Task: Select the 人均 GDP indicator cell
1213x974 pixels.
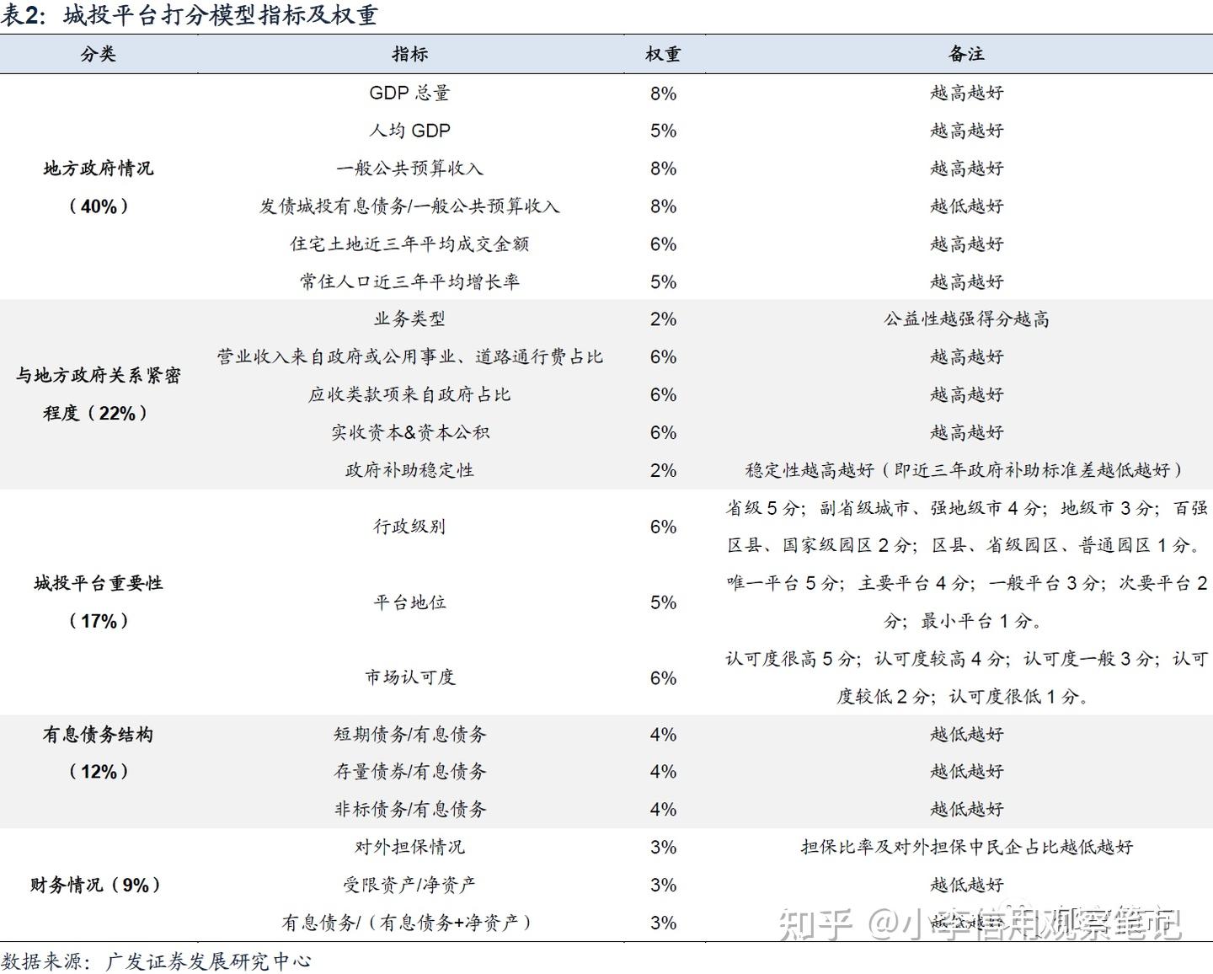Action: pyautogui.click(x=409, y=131)
